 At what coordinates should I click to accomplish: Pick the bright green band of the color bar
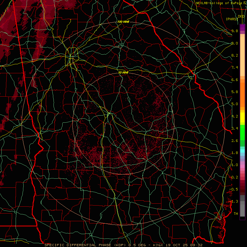(x=242, y=132)
